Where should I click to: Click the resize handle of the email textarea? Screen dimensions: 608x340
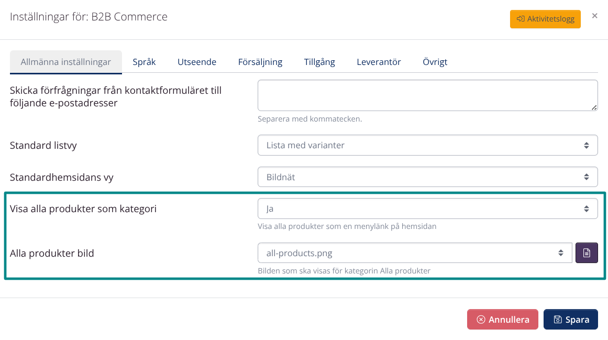[593, 107]
